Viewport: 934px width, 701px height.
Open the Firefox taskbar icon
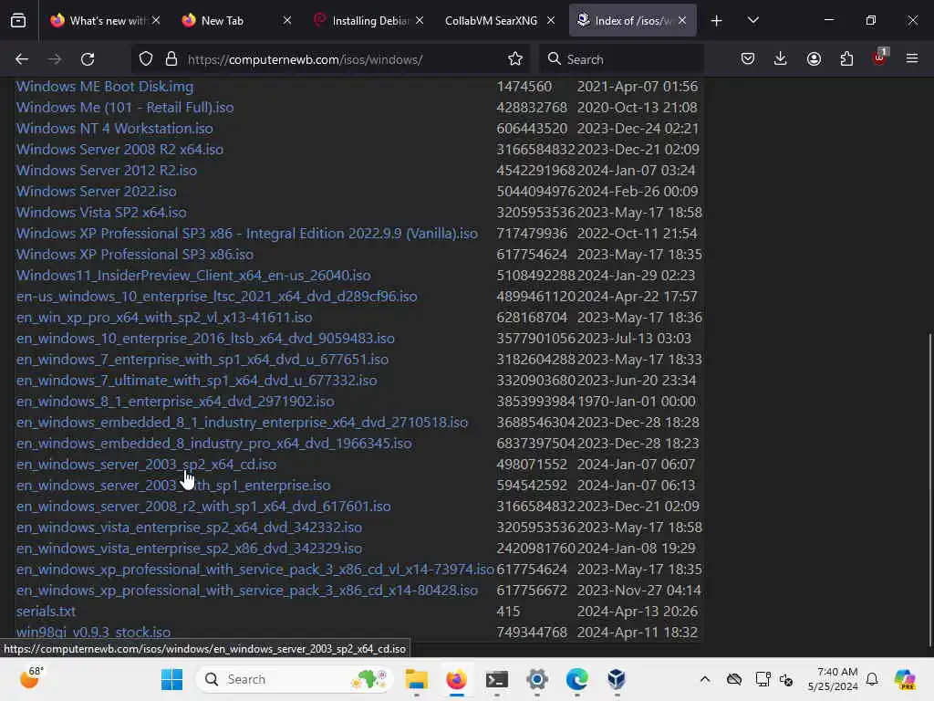[x=456, y=679]
